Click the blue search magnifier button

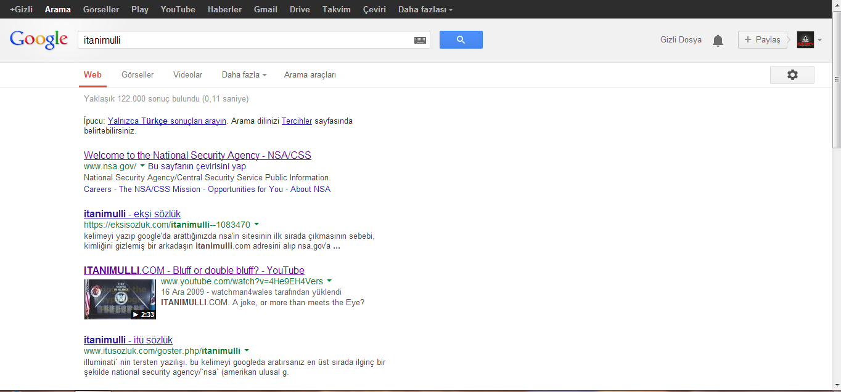click(x=461, y=40)
